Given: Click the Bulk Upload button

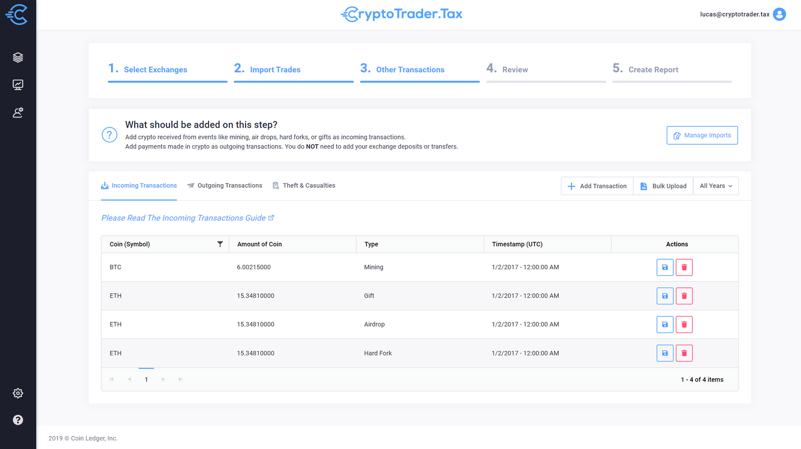Looking at the screenshot, I should coord(663,186).
